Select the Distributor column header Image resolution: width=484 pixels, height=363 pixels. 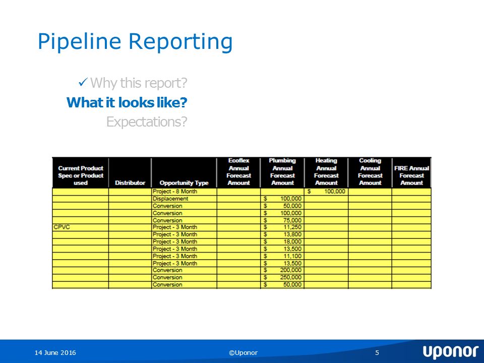coord(130,172)
